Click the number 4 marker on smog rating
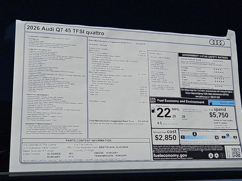Viewport: 242px width, 181px height. 228,135
